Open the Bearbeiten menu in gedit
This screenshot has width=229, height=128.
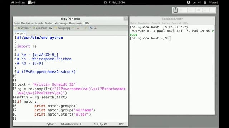click(x=27, y=23)
